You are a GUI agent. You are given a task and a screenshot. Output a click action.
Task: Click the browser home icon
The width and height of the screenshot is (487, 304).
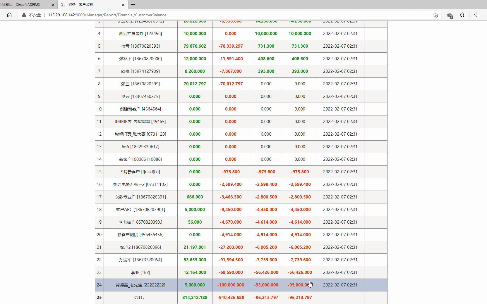[9, 15]
